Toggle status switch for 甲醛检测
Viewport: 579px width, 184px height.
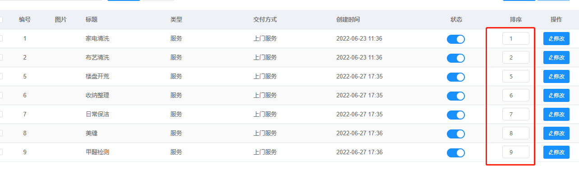(456, 153)
